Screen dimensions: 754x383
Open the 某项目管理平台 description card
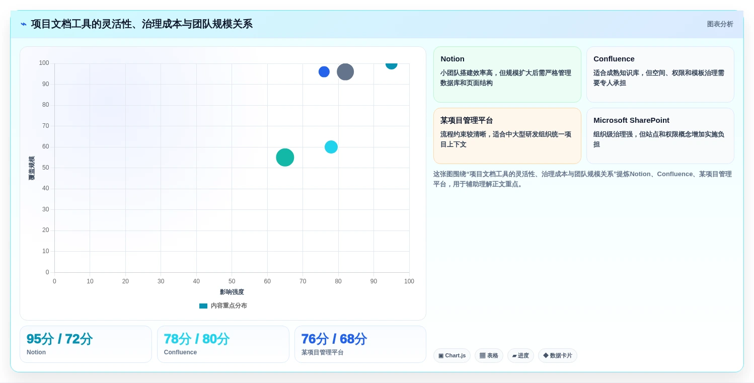[x=507, y=136]
